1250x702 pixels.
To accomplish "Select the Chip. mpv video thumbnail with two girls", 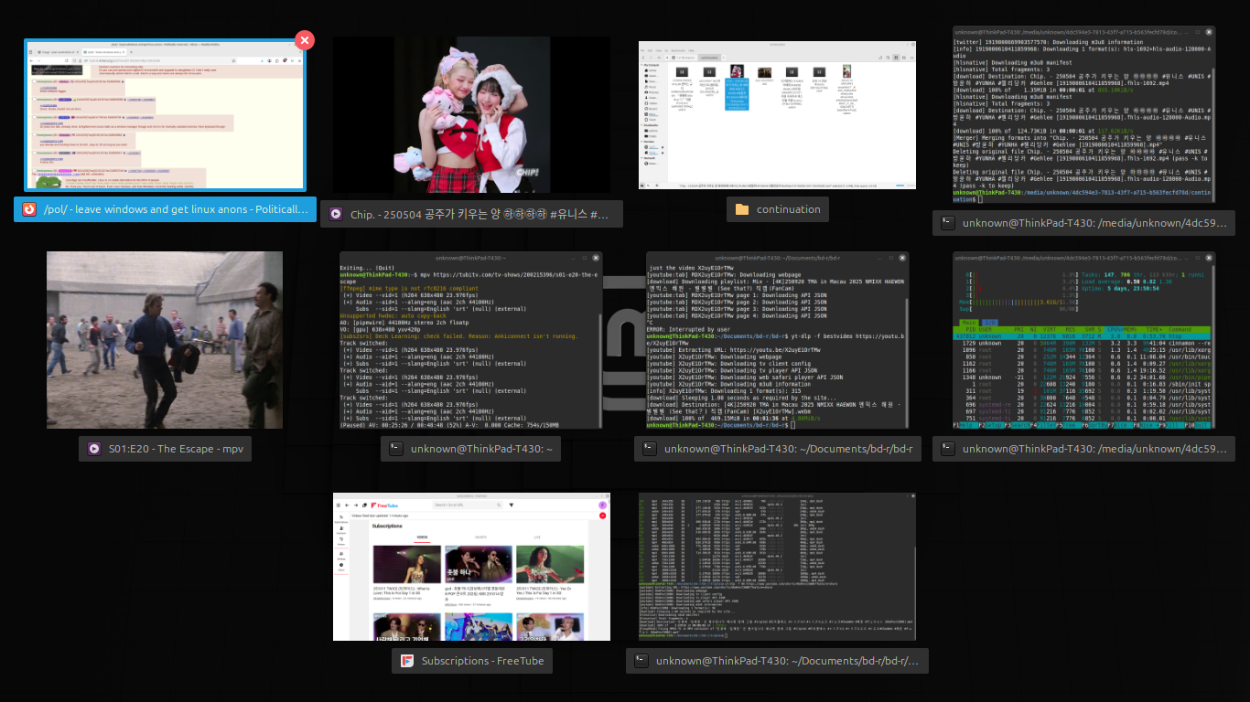I will click(471, 114).
